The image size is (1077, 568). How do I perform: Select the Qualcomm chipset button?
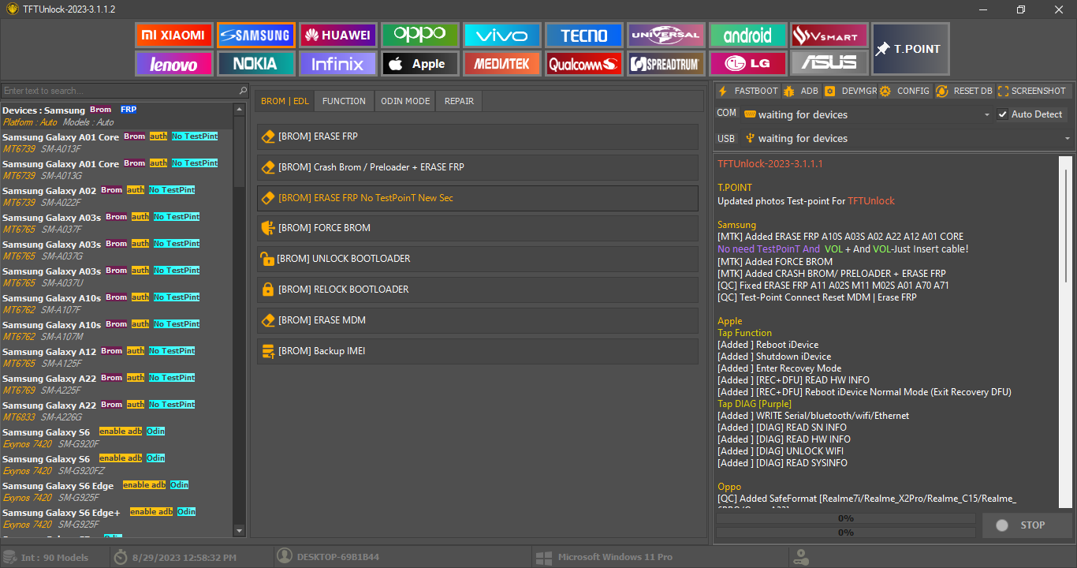pos(583,64)
